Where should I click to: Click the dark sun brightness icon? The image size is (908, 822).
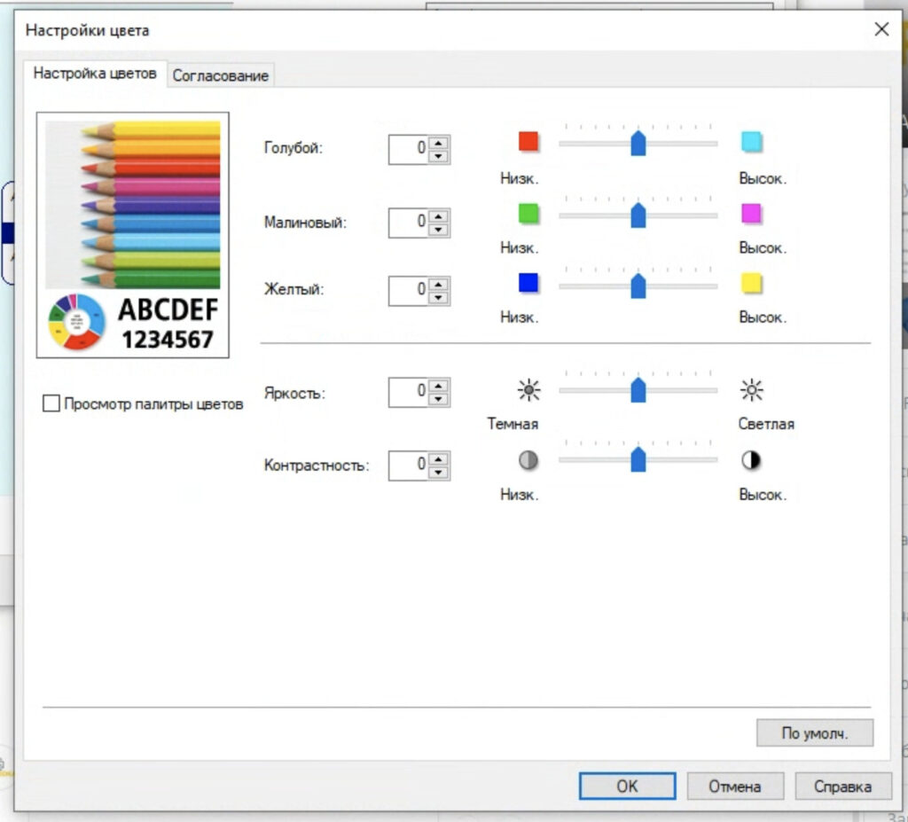coord(528,390)
